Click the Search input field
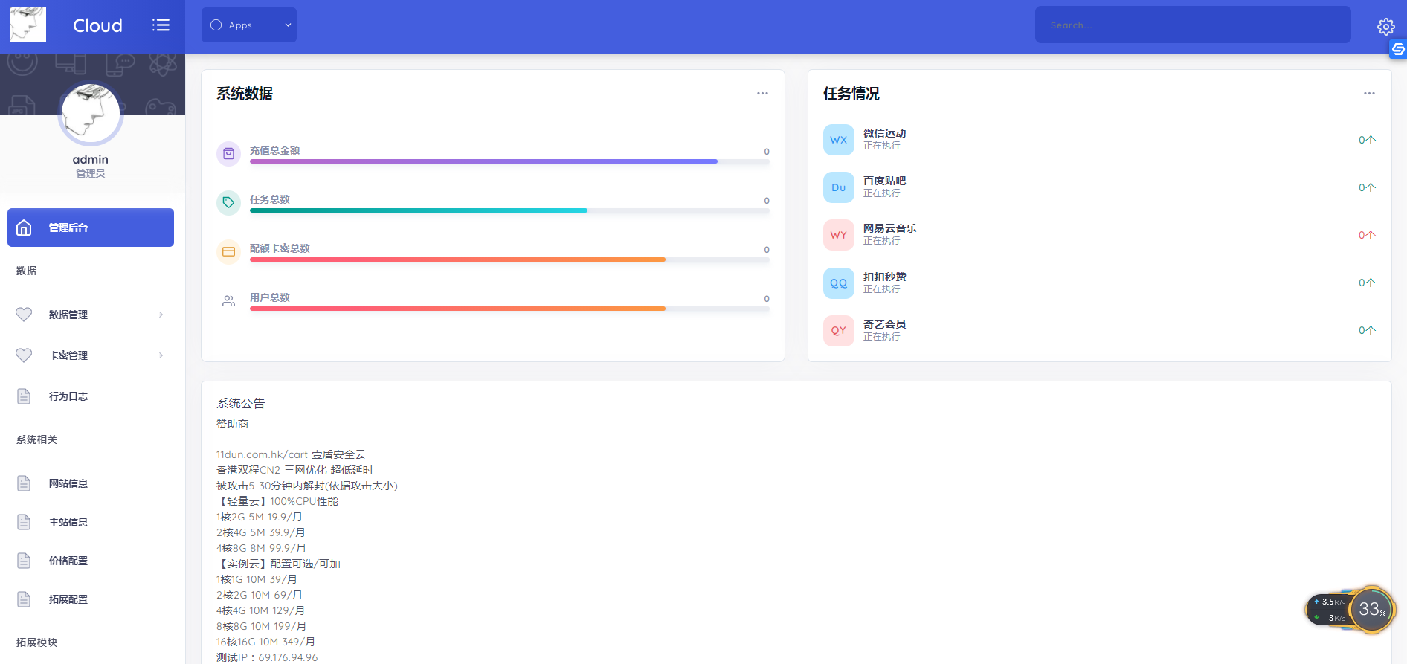This screenshot has height=664, width=1407. (x=1192, y=25)
